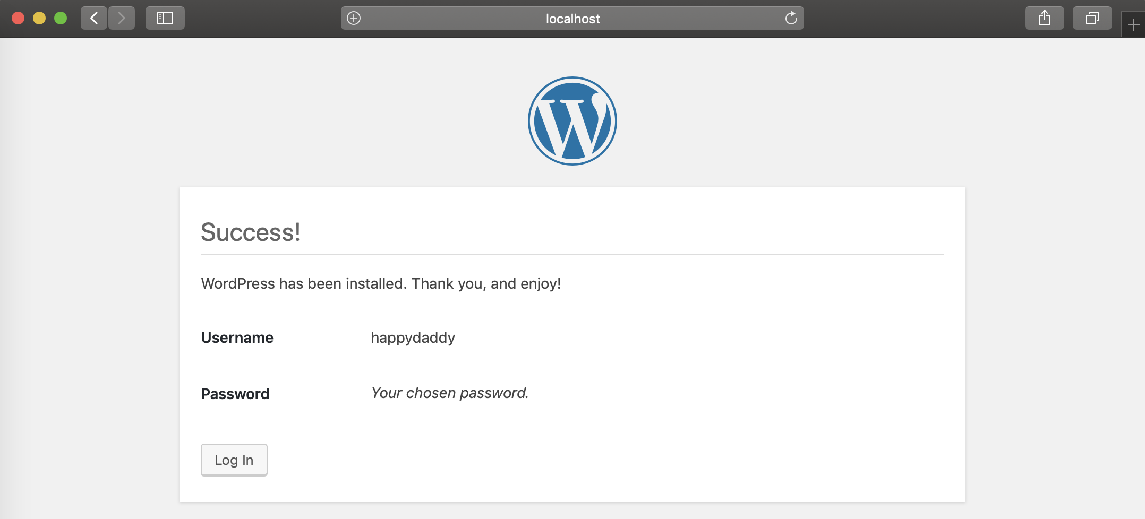
Task: Open a new tab with the plus button
Action: 1133,25
